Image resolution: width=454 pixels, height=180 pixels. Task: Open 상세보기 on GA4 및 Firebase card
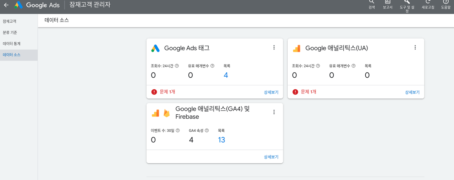[271, 157]
